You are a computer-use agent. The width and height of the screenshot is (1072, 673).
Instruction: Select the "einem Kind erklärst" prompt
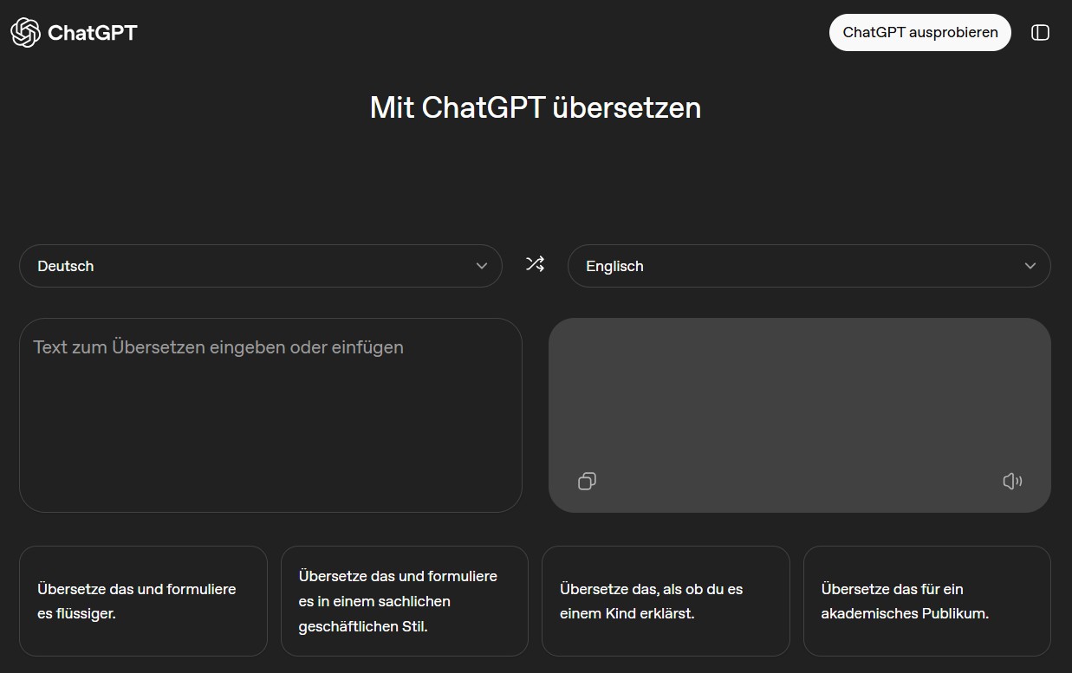point(666,600)
